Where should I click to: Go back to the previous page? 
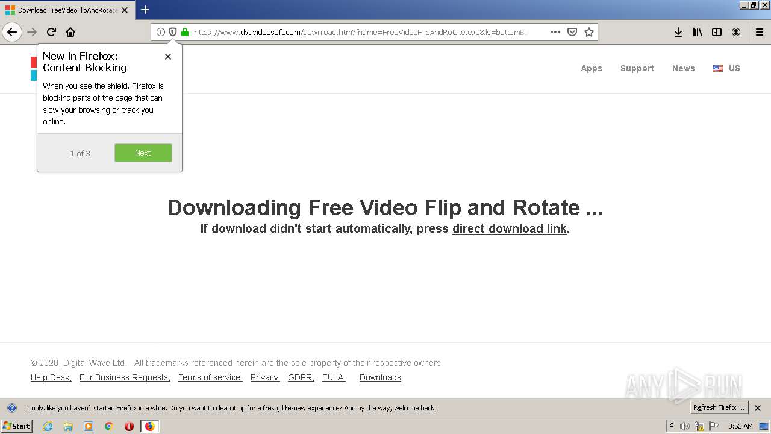coord(12,32)
